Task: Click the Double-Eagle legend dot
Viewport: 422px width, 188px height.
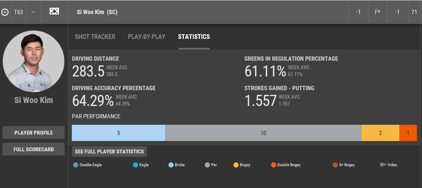Action: coord(76,164)
